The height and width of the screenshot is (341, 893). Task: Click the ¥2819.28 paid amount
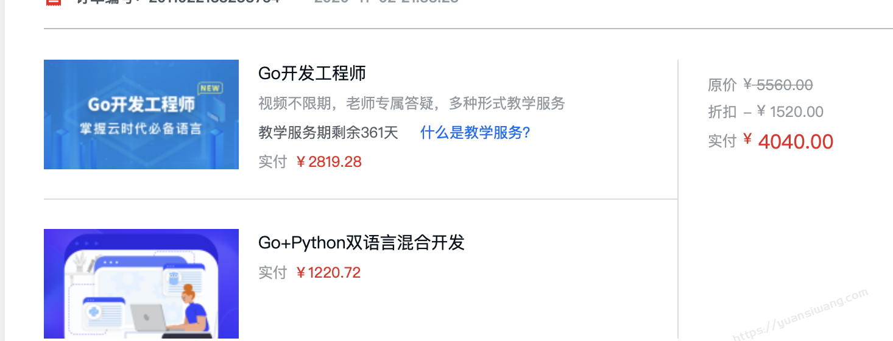tap(328, 162)
